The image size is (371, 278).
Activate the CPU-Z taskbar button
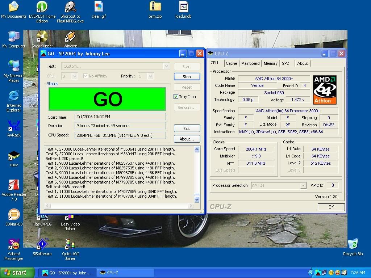point(125,273)
